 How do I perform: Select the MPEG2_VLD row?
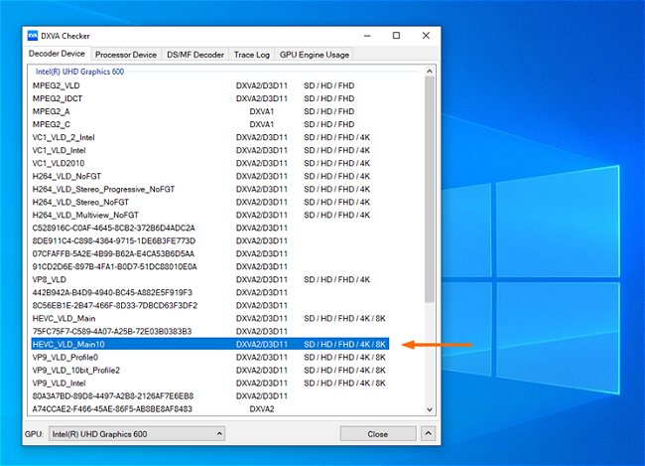209,85
